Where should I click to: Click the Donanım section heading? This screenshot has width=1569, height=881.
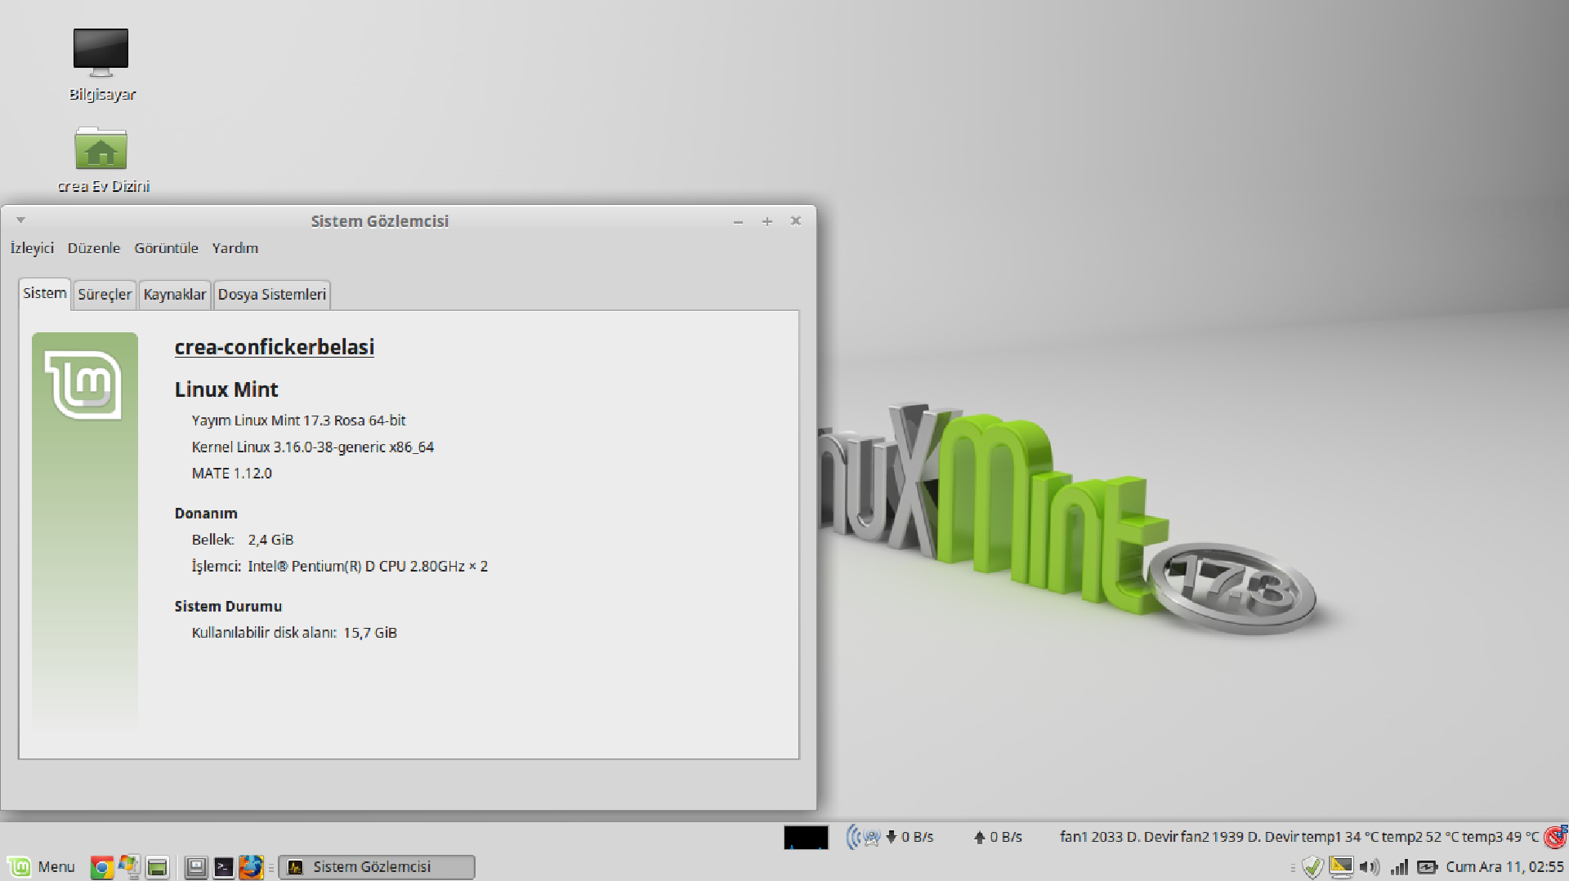click(x=206, y=514)
